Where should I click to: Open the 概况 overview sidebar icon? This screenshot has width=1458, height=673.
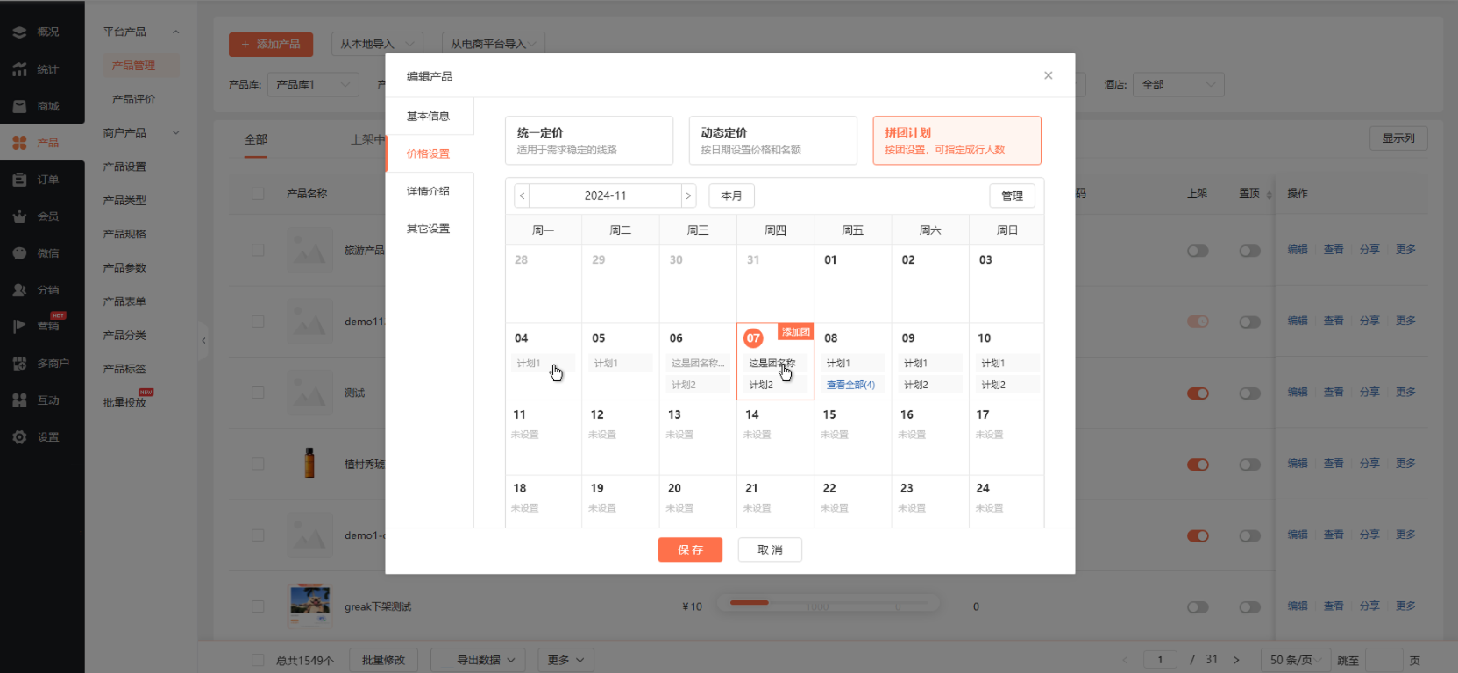(x=19, y=32)
